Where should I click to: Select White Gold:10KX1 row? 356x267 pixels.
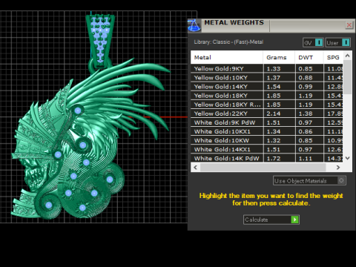tap(267, 131)
